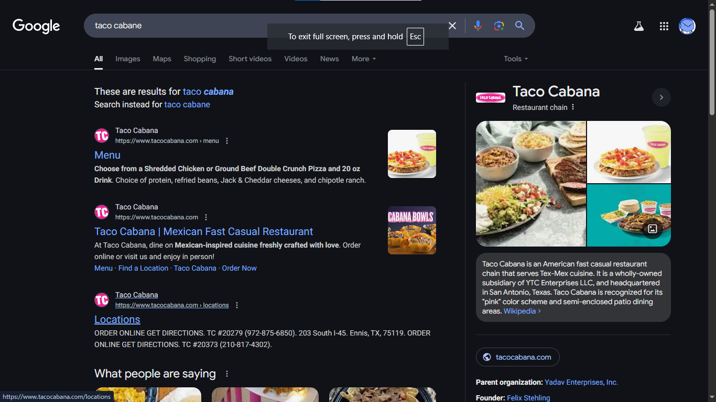This screenshot has width=716, height=402.
Task: Open the Google account avatar
Action: tap(687, 26)
